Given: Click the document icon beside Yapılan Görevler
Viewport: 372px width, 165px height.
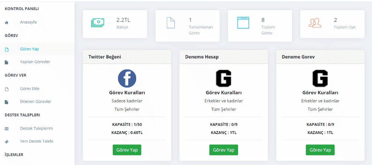Looking at the screenshot, I should [7, 63].
